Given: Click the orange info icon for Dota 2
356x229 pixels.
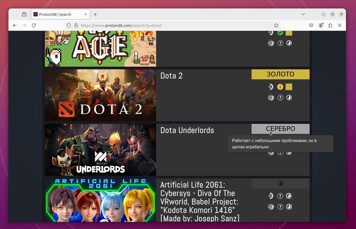Looking at the screenshot, I should tap(280, 87).
